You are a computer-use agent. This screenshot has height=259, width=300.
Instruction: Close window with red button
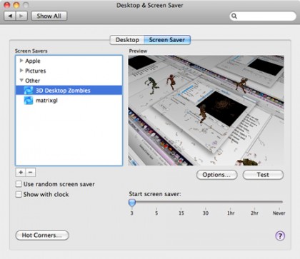tap(7, 5)
